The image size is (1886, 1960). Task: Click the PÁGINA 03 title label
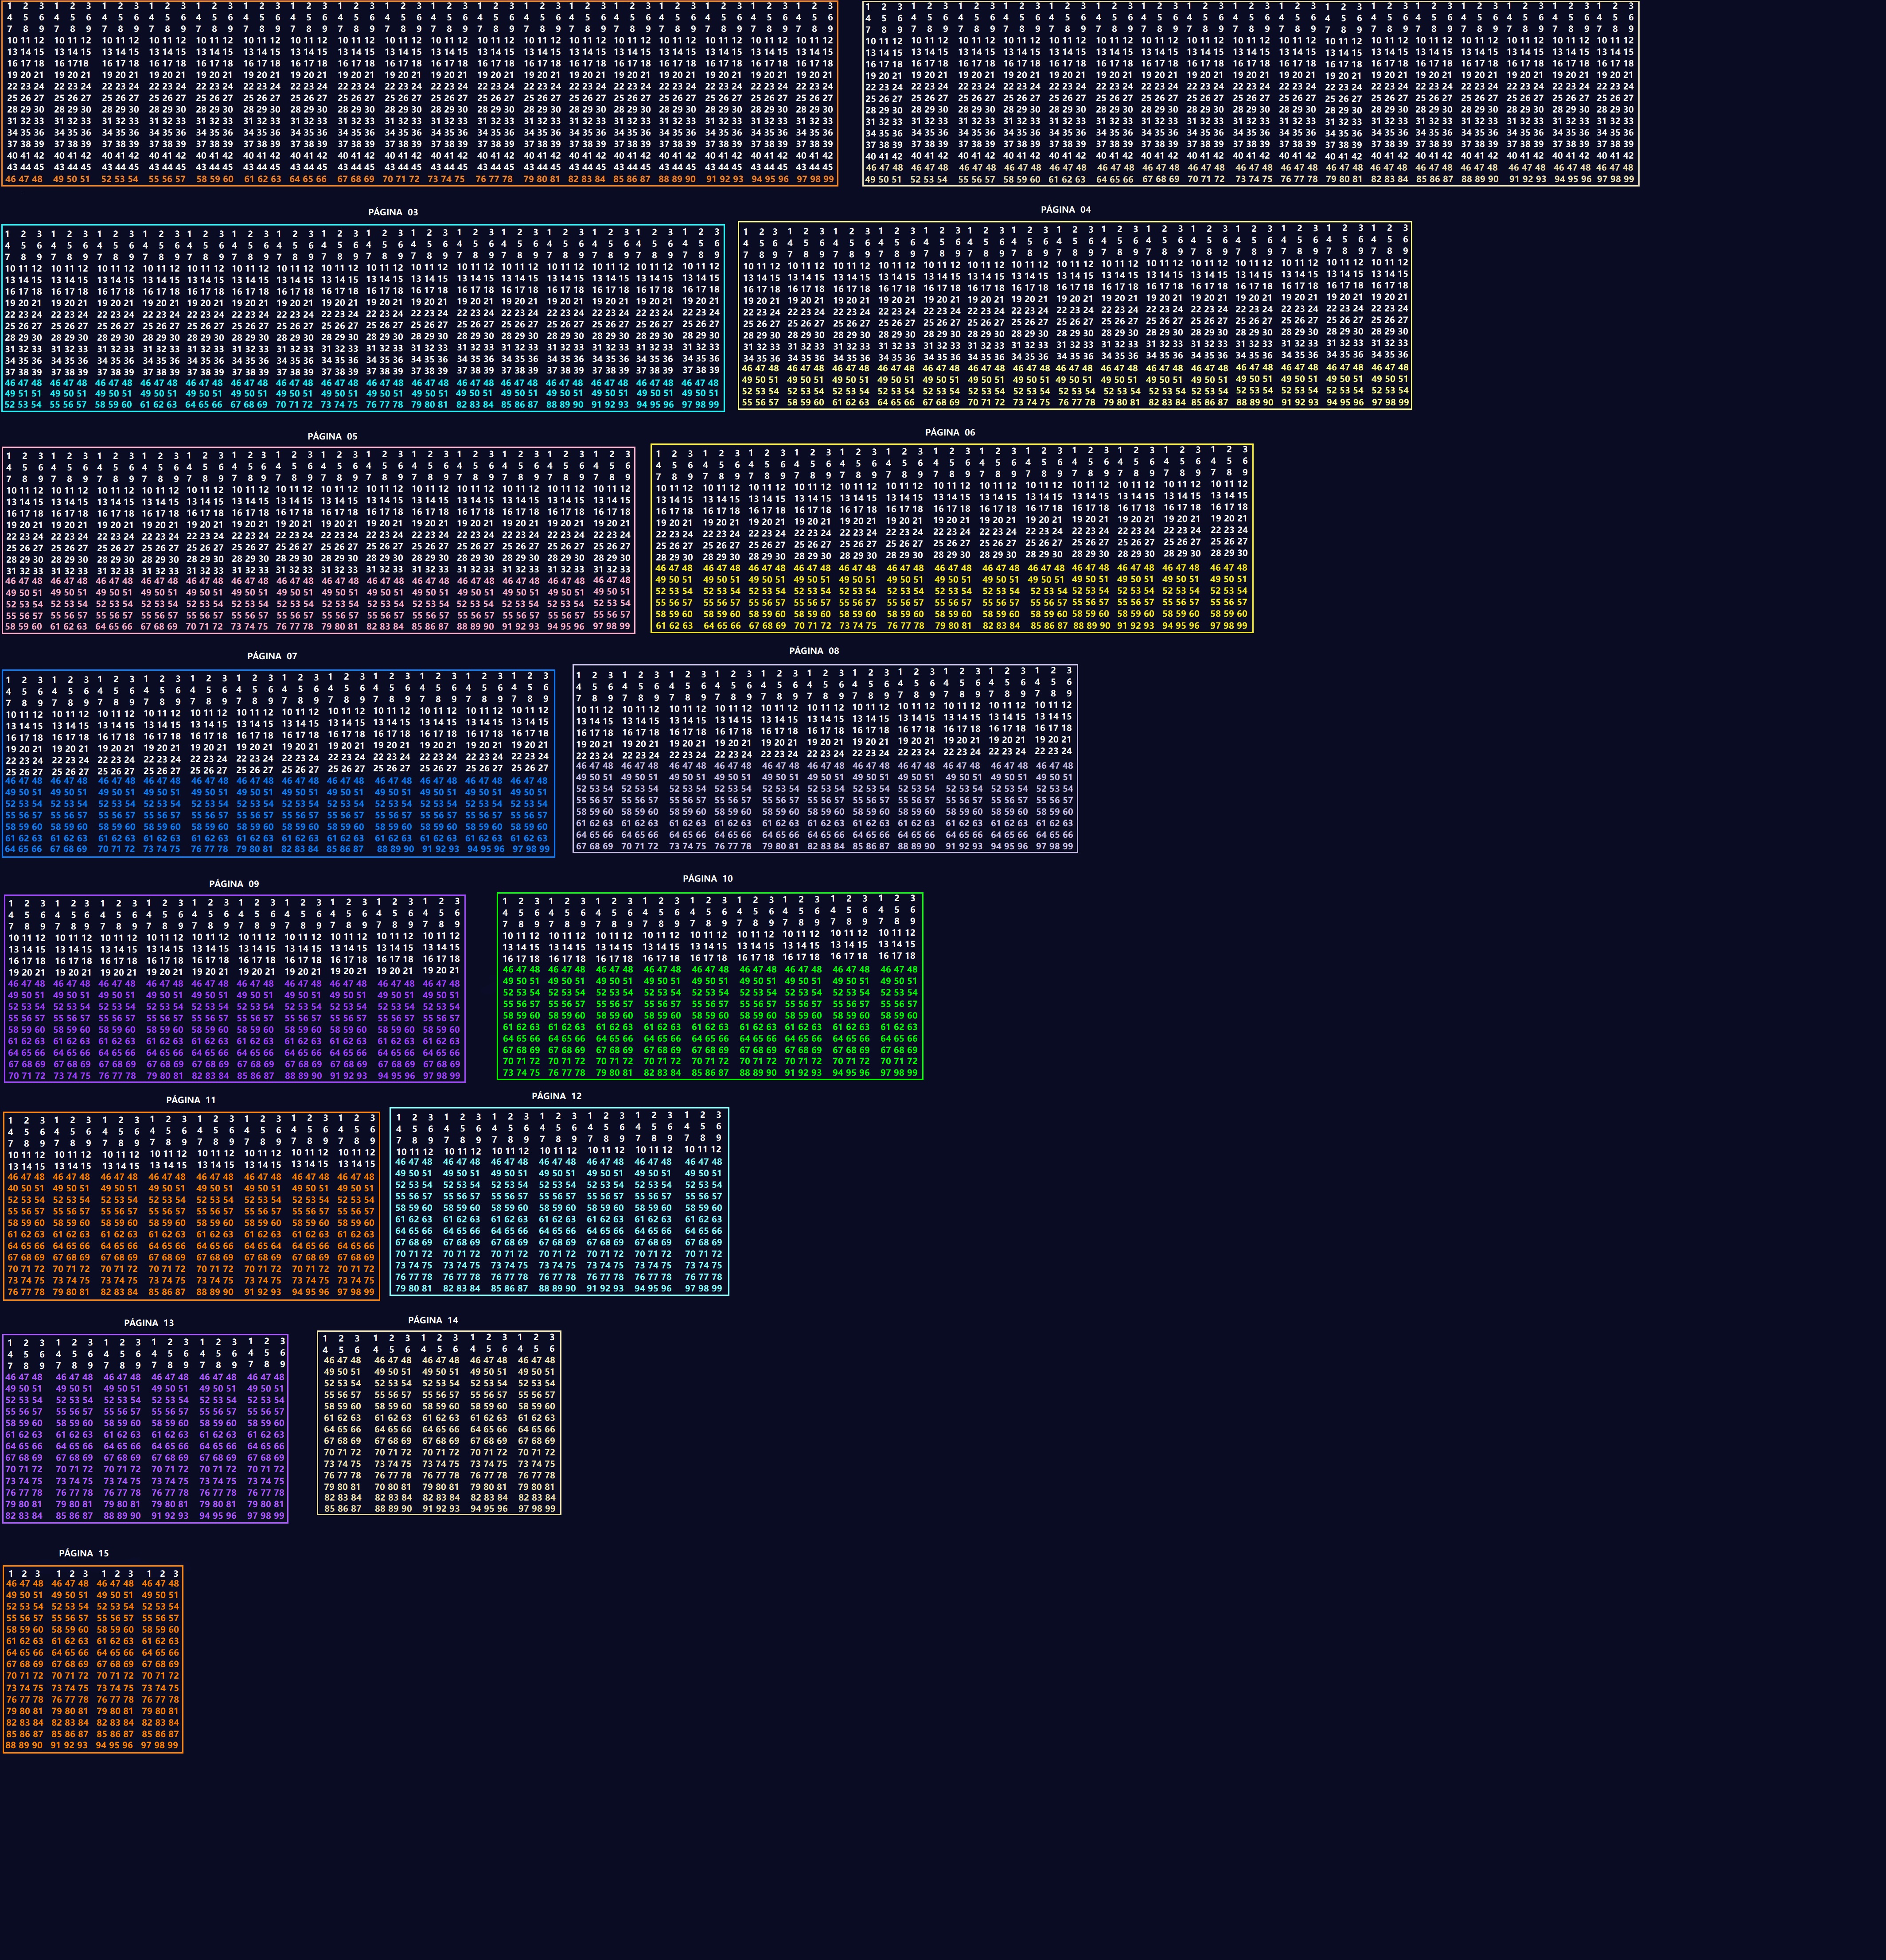tap(392, 212)
